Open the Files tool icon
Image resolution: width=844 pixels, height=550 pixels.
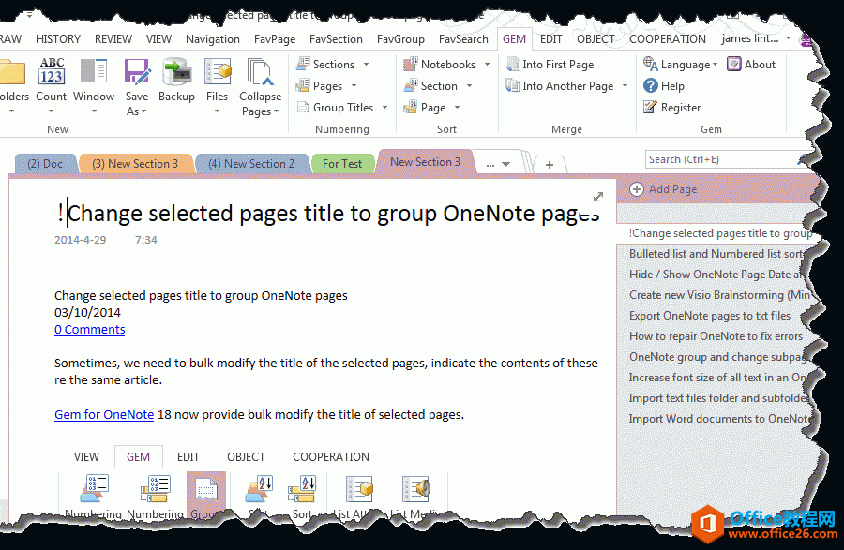pyautogui.click(x=217, y=73)
